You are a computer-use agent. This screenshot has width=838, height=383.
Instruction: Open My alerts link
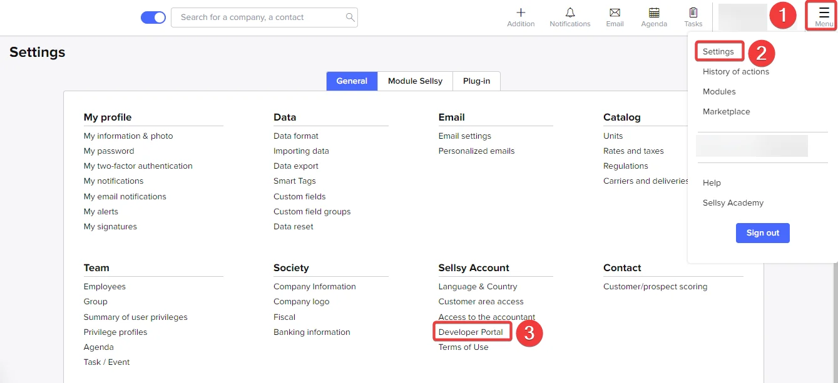point(101,211)
